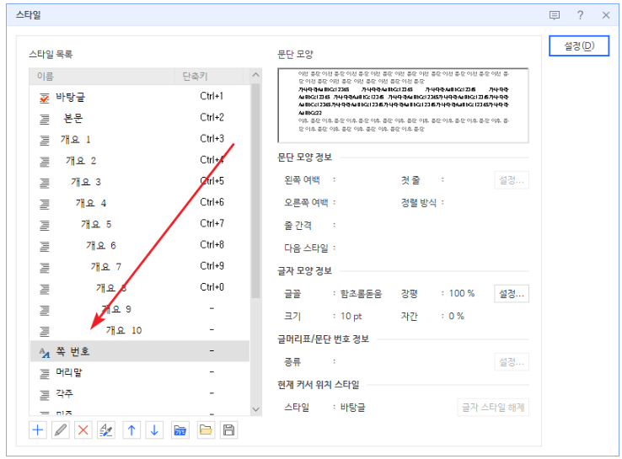Select the 바탕글 style row

click(x=140, y=97)
